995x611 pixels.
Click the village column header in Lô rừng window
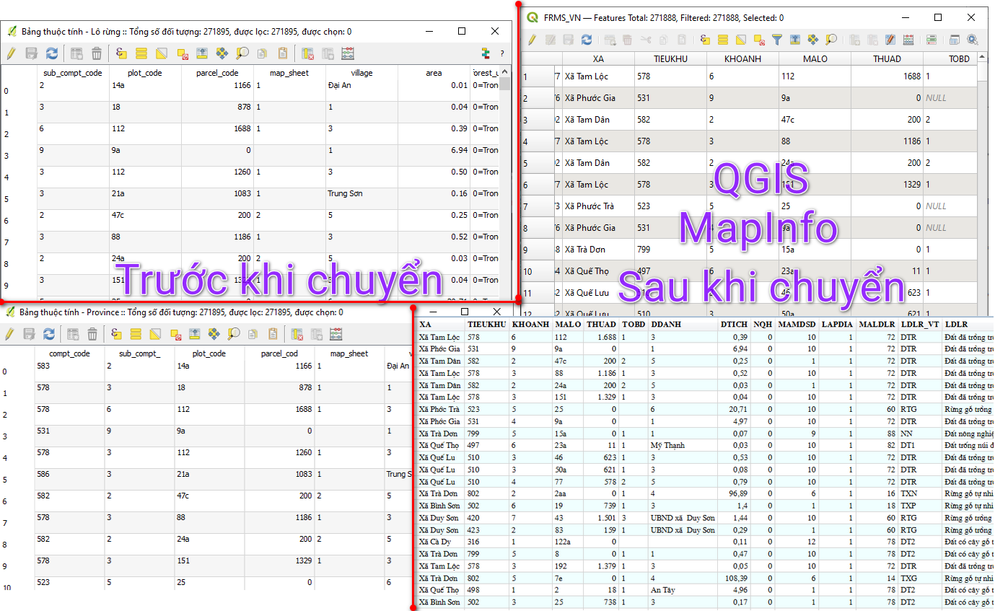[x=361, y=73]
